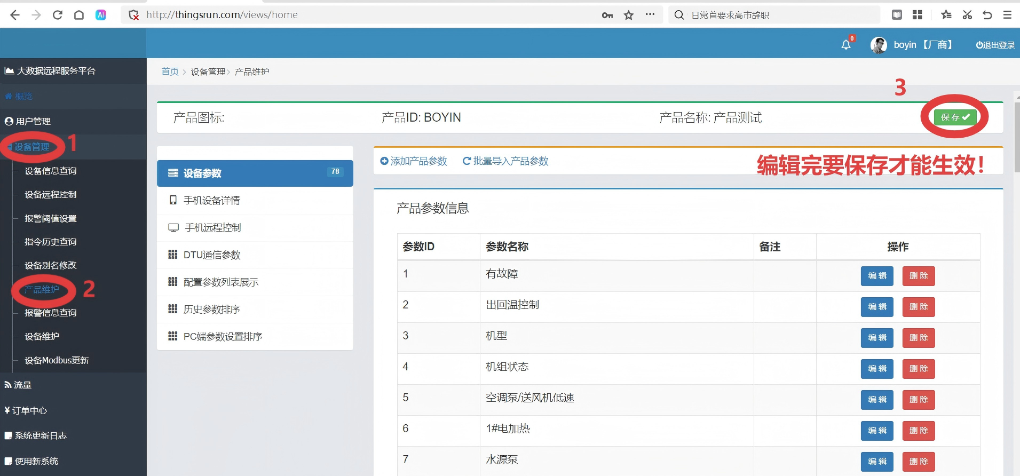The image size is (1020, 476).
Task: Bookmark page with star icon
Action: 629,15
